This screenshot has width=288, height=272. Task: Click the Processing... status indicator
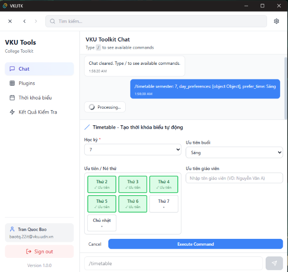105,107
